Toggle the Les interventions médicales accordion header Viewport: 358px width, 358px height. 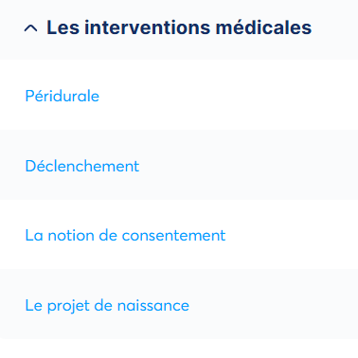tap(179, 29)
